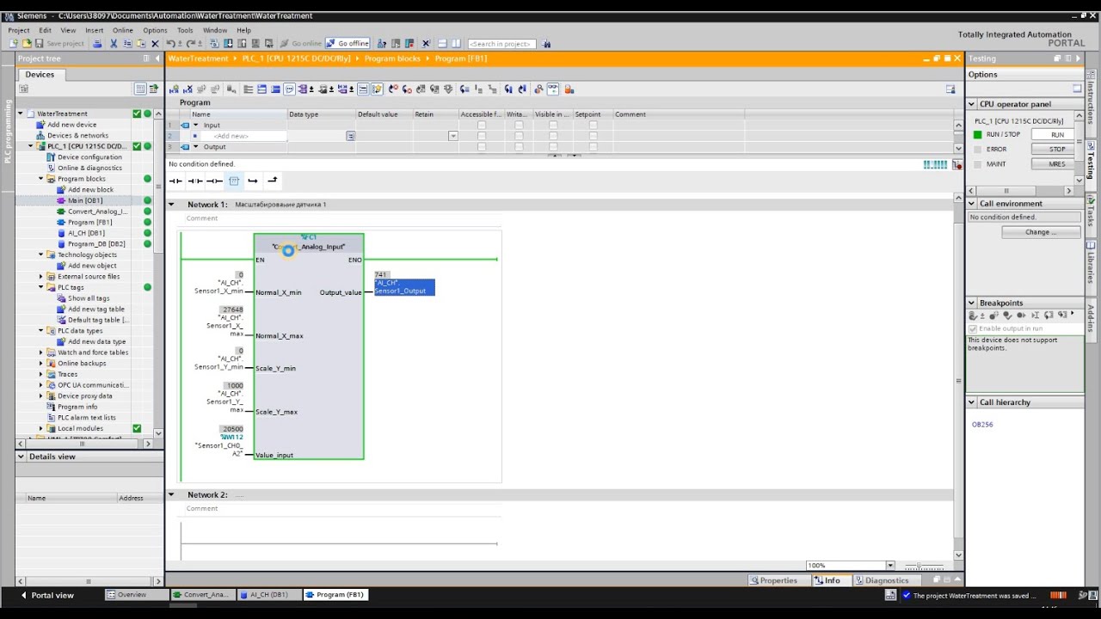Insert a normally open contact
The image size is (1101, 619).
(175, 181)
